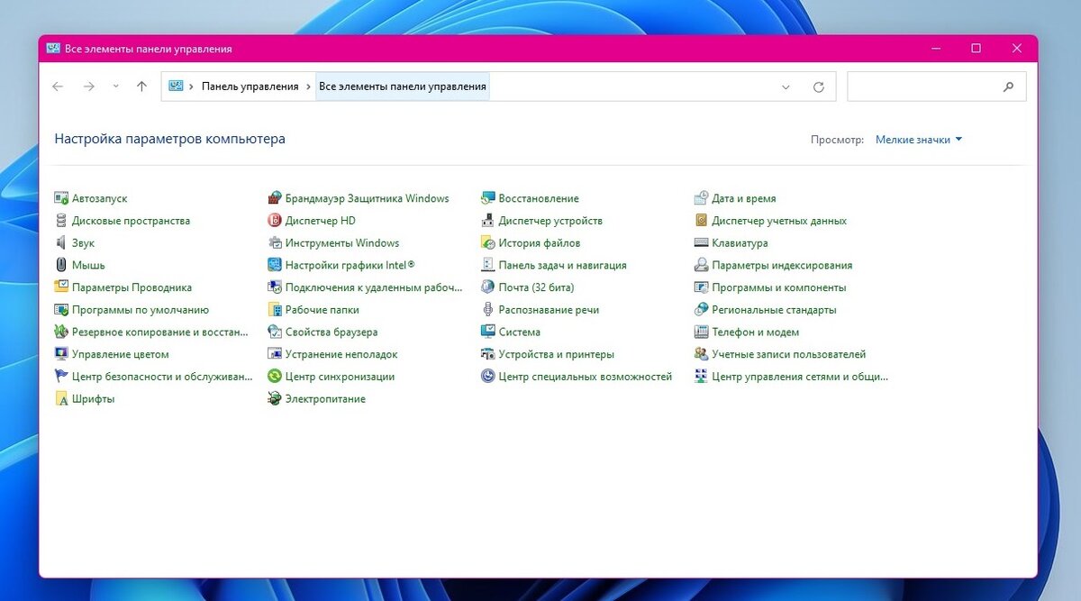Select Панель управления breadcrumb
This screenshot has width=1081, height=601.
[x=250, y=87]
